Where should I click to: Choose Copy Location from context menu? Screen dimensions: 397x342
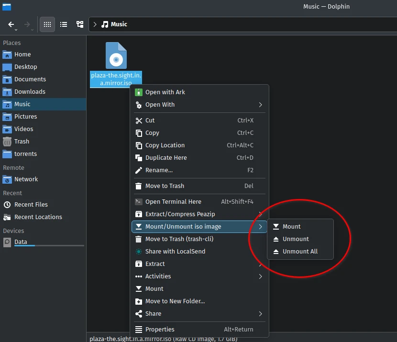(199, 145)
